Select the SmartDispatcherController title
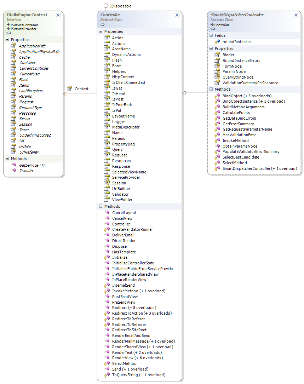The image size is (304, 384). click(x=237, y=15)
